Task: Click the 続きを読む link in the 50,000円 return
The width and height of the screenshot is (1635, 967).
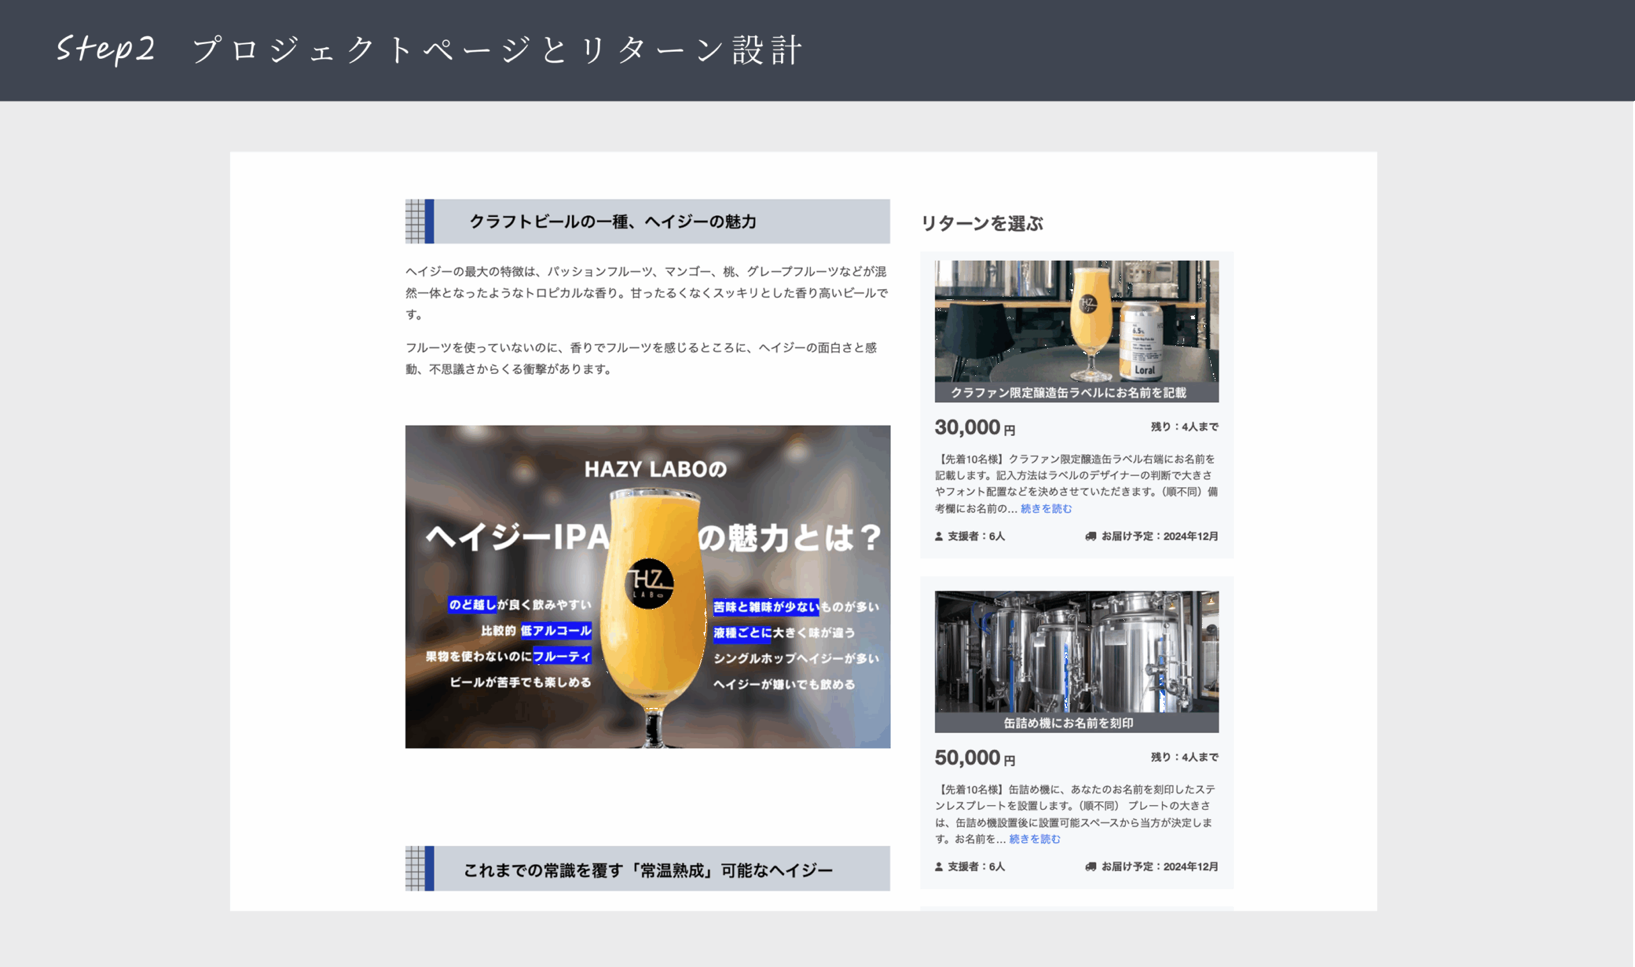Action: pos(1035,839)
